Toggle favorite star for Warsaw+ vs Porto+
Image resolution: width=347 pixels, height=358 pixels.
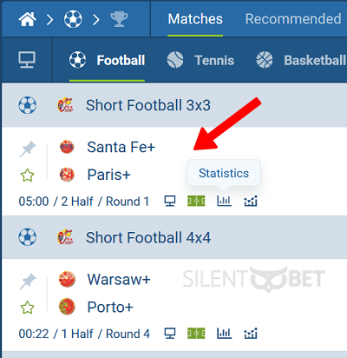[28, 308]
